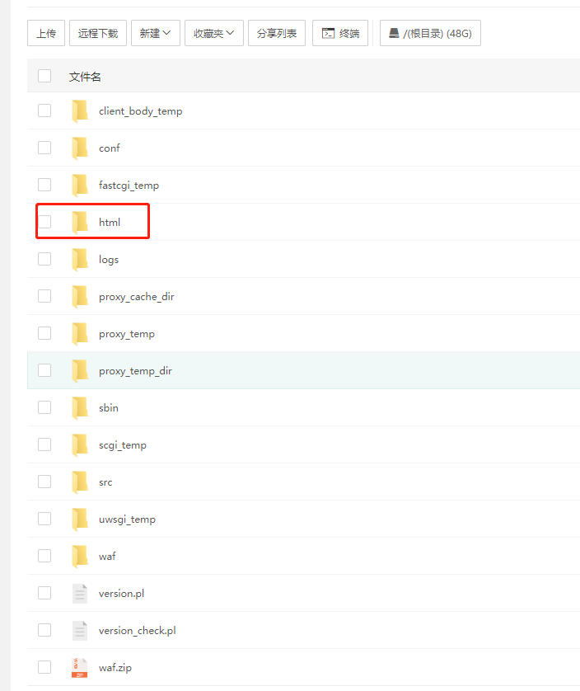This screenshot has height=691, width=580.
Task: Tick the checkbox beside waf.zip
Action: (44, 667)
